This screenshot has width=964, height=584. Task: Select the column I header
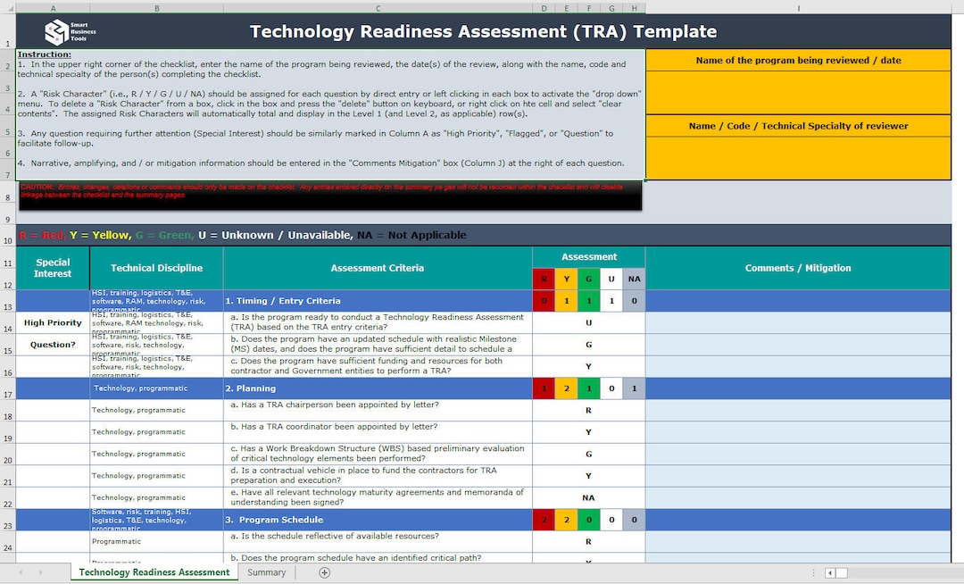click(x=797, y=7)
